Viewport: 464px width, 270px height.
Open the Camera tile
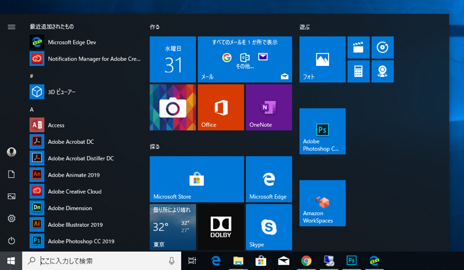pos(173,107)
